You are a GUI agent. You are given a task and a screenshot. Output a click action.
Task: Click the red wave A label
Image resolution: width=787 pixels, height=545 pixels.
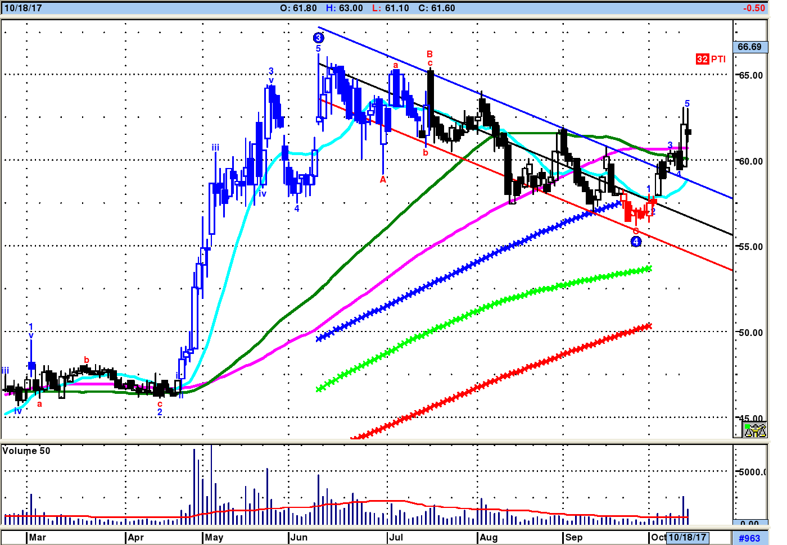pyautogui.click(x=383, y=180)
